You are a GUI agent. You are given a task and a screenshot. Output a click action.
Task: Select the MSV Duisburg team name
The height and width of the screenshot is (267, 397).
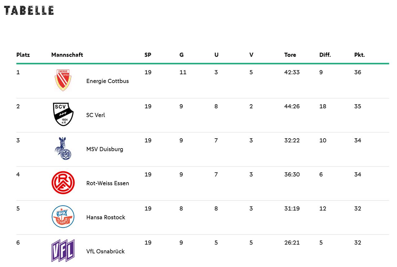[x=105, y=149]
